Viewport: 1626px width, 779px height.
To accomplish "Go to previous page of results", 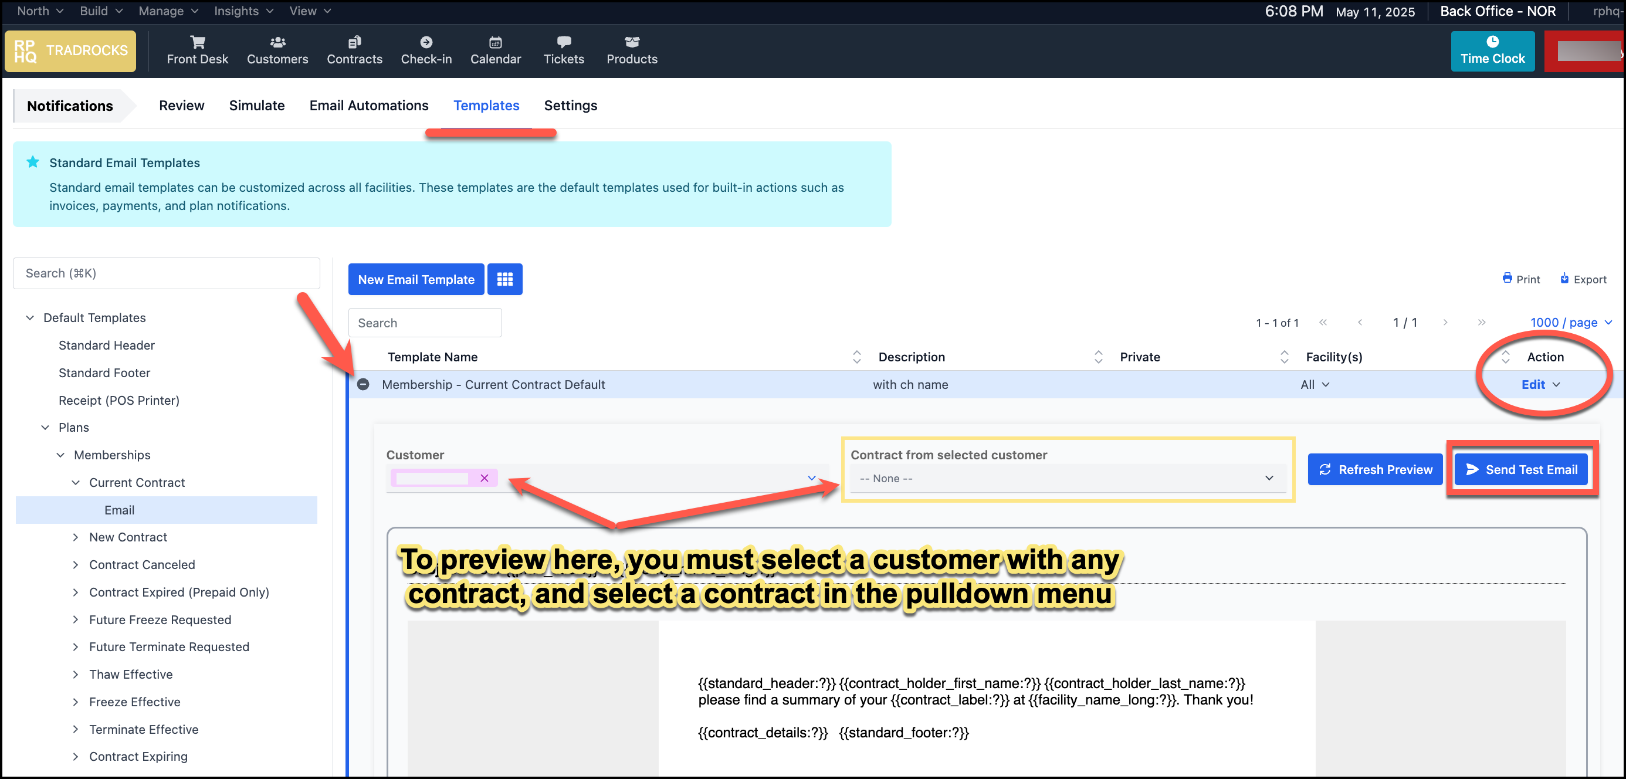I will click(1360, 323).
